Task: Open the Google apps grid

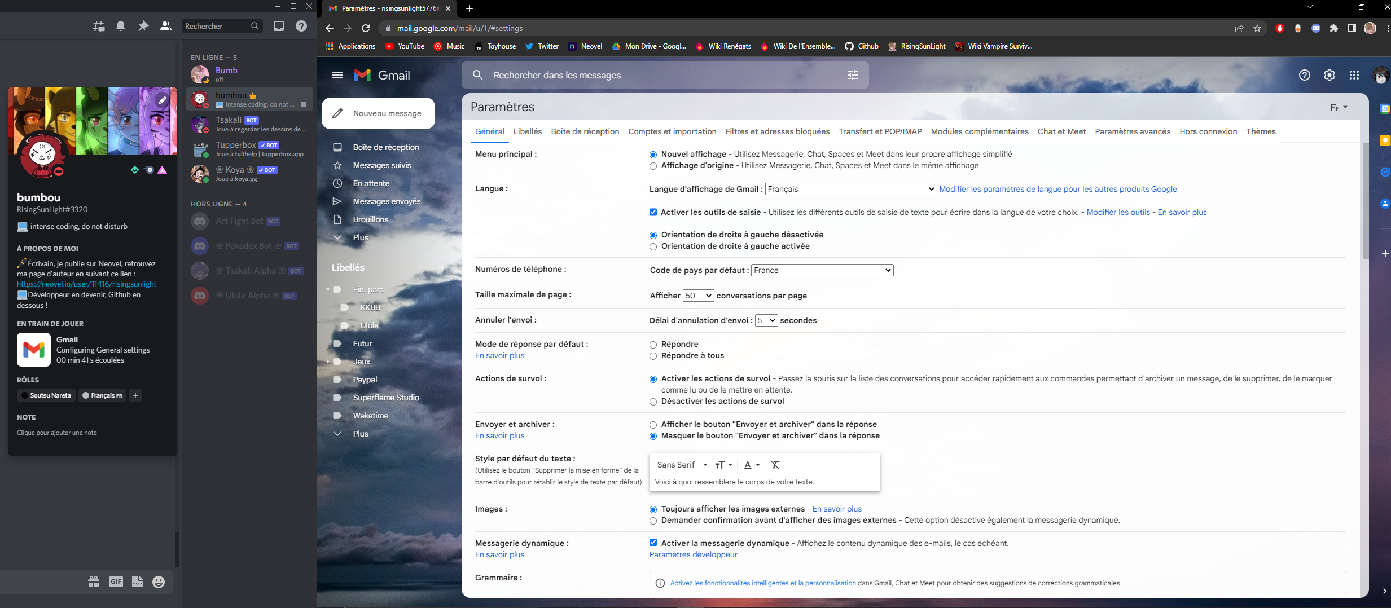Action: point(1354,75)
